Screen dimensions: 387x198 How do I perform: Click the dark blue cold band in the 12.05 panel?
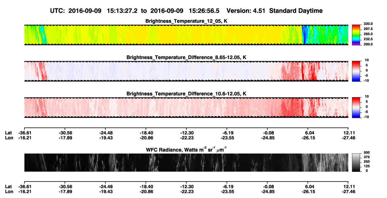[x=304, y=35]
